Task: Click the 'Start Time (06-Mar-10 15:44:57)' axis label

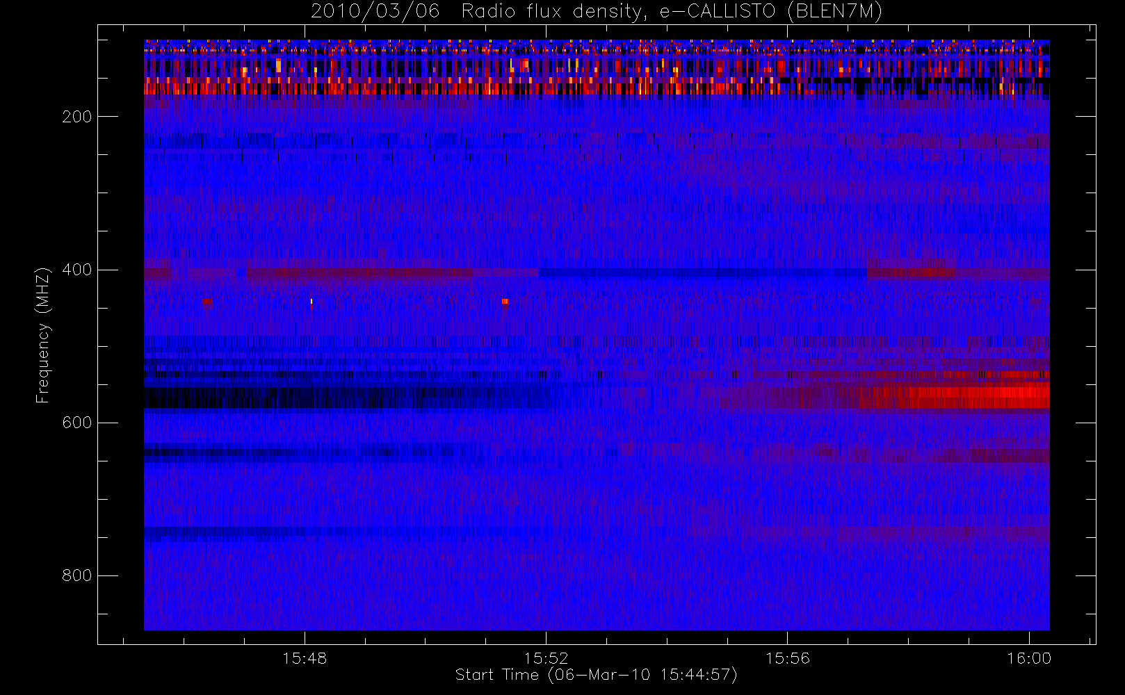Action: click(x=596, y=675)
